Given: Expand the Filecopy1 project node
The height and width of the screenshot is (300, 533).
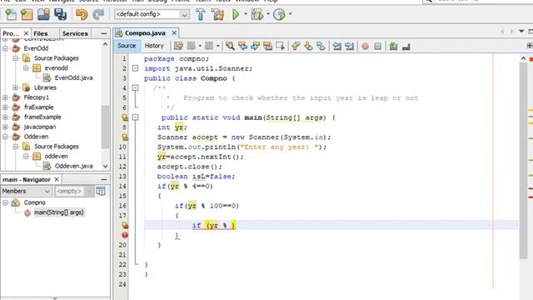Looking at the screenshot, I should point(6,97).
